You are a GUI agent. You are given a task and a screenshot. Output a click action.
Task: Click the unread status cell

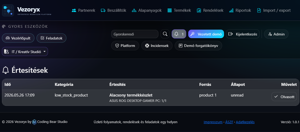pos(237,95)
